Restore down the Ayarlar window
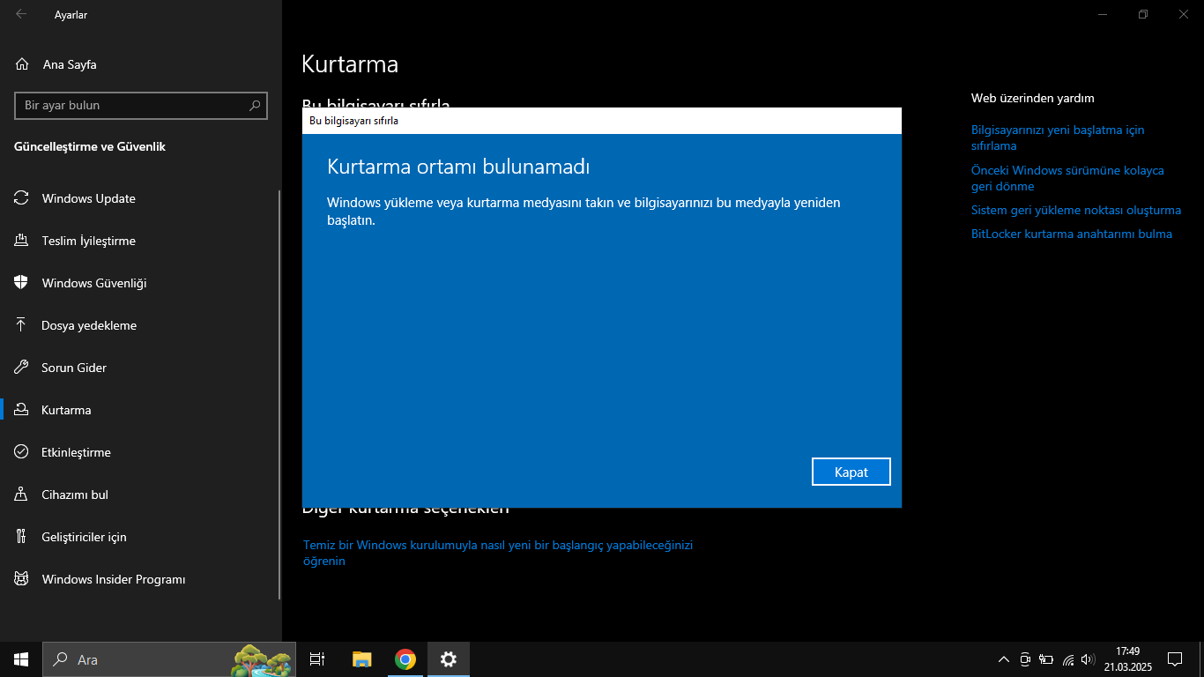 [x=1143, y=14]
